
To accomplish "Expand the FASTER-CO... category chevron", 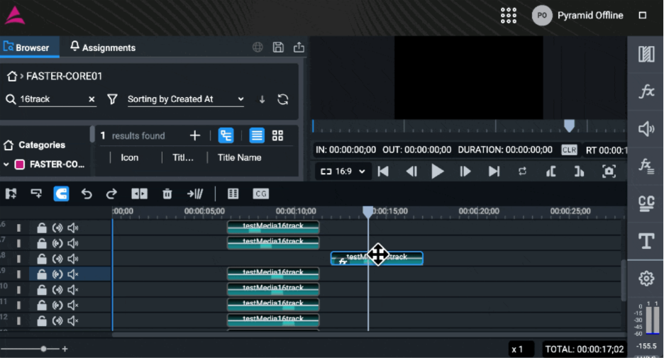I will click(6, 164).
